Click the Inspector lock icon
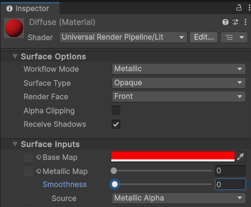 pyautogui.click(x=239, y=8)
